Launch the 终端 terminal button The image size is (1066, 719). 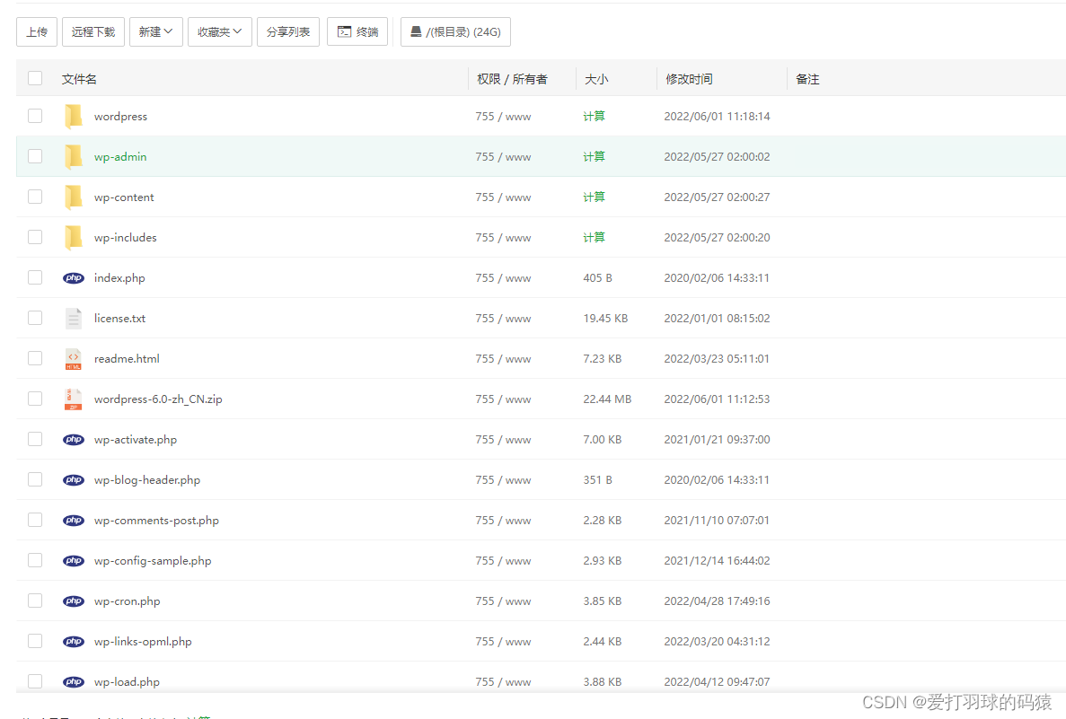click(x=357, y=32)
